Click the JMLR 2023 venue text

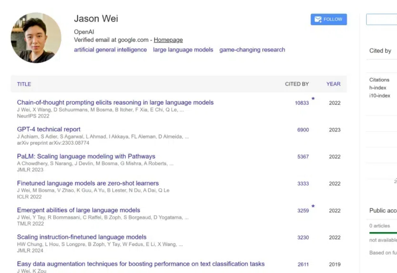tap(30, 170)
